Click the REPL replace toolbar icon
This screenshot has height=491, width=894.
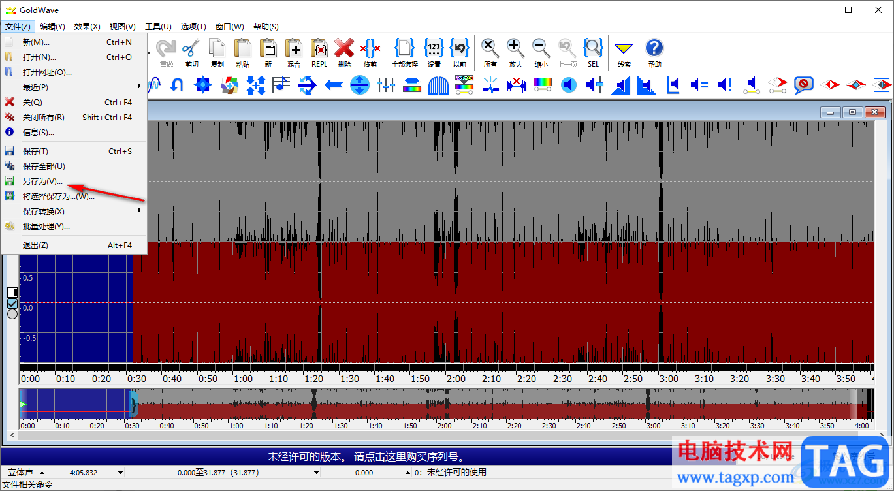click(319, 52)
